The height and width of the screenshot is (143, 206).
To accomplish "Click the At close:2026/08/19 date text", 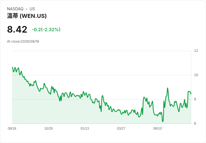I will pos(23,42).
